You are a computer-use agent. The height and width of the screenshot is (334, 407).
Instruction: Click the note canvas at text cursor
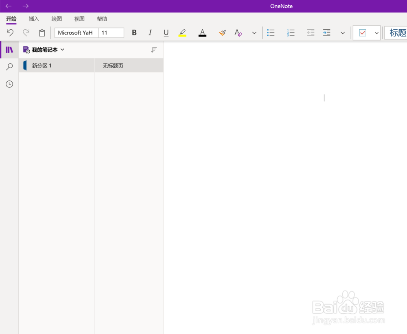(324, 98)
